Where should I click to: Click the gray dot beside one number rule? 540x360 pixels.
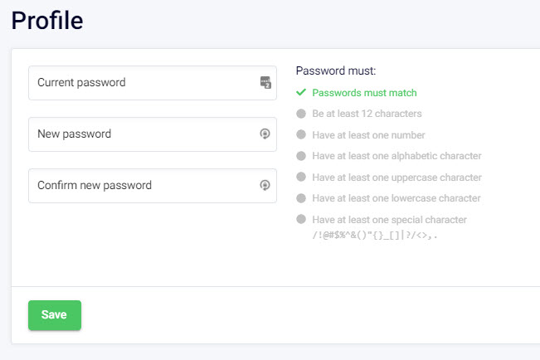coord(301,135)
